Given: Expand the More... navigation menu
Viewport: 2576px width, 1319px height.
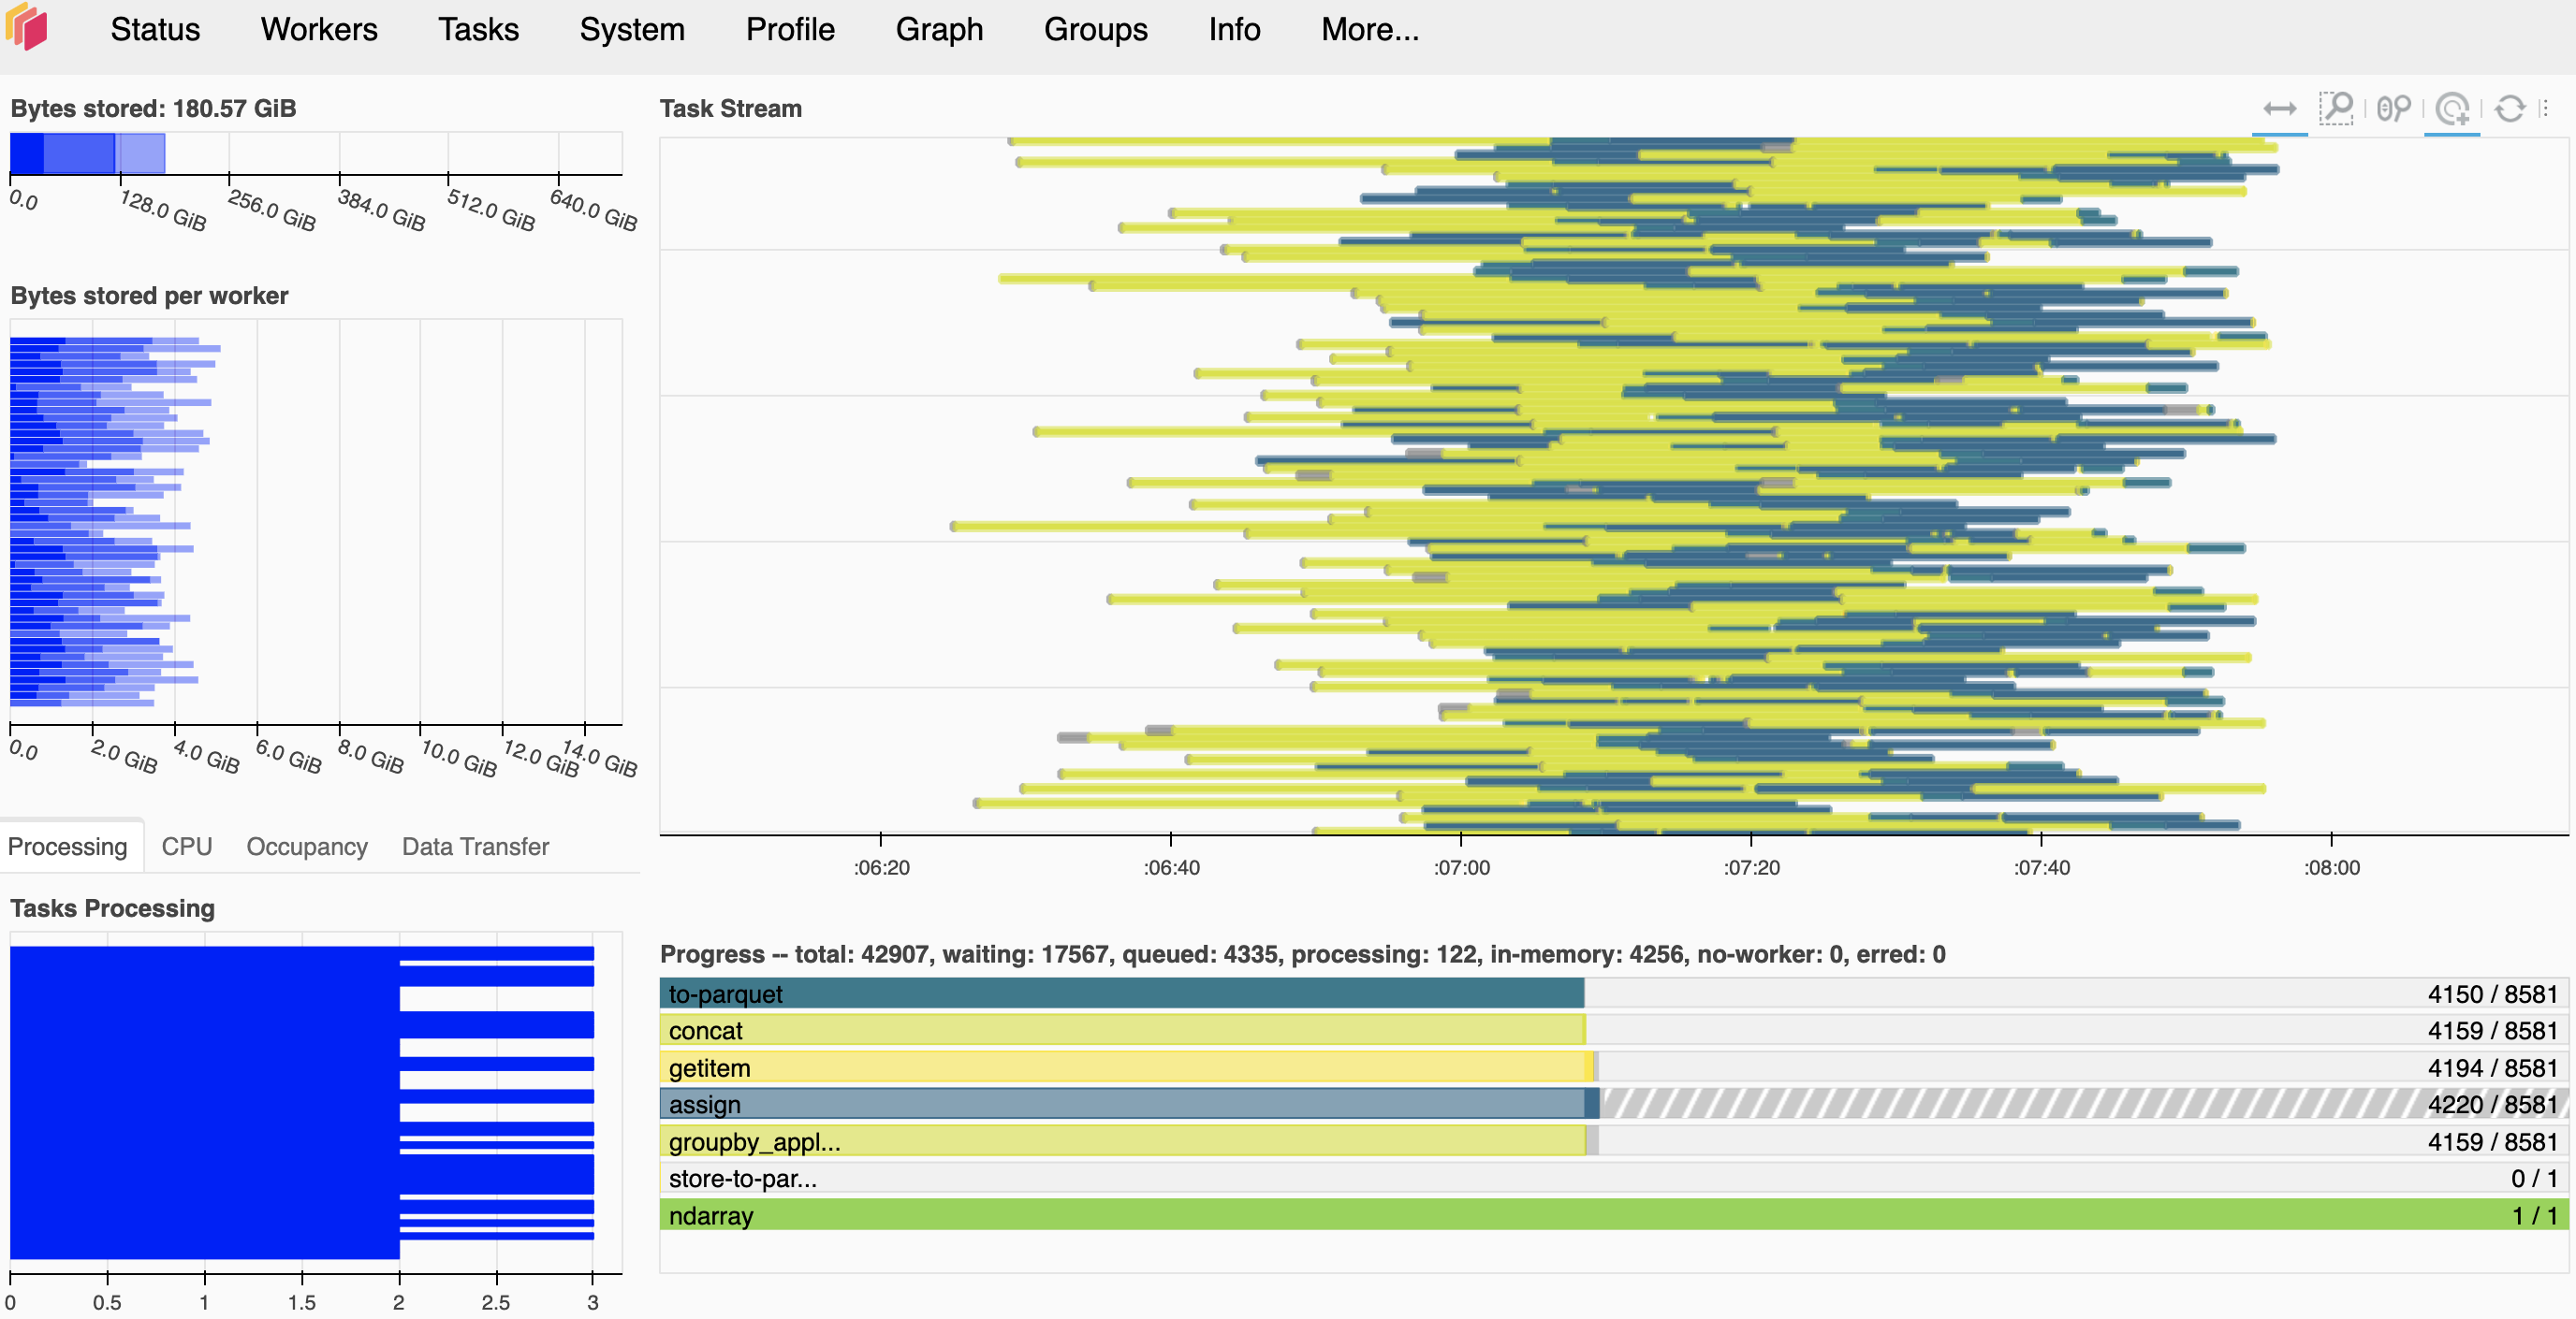Looking at the screenshot, I should [1369, 30].
